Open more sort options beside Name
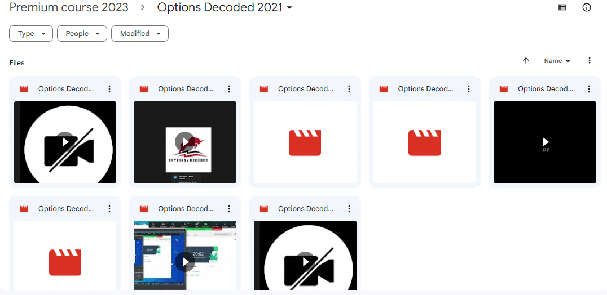Viewport: 607px width, 295px height. [x=590, y=61]
